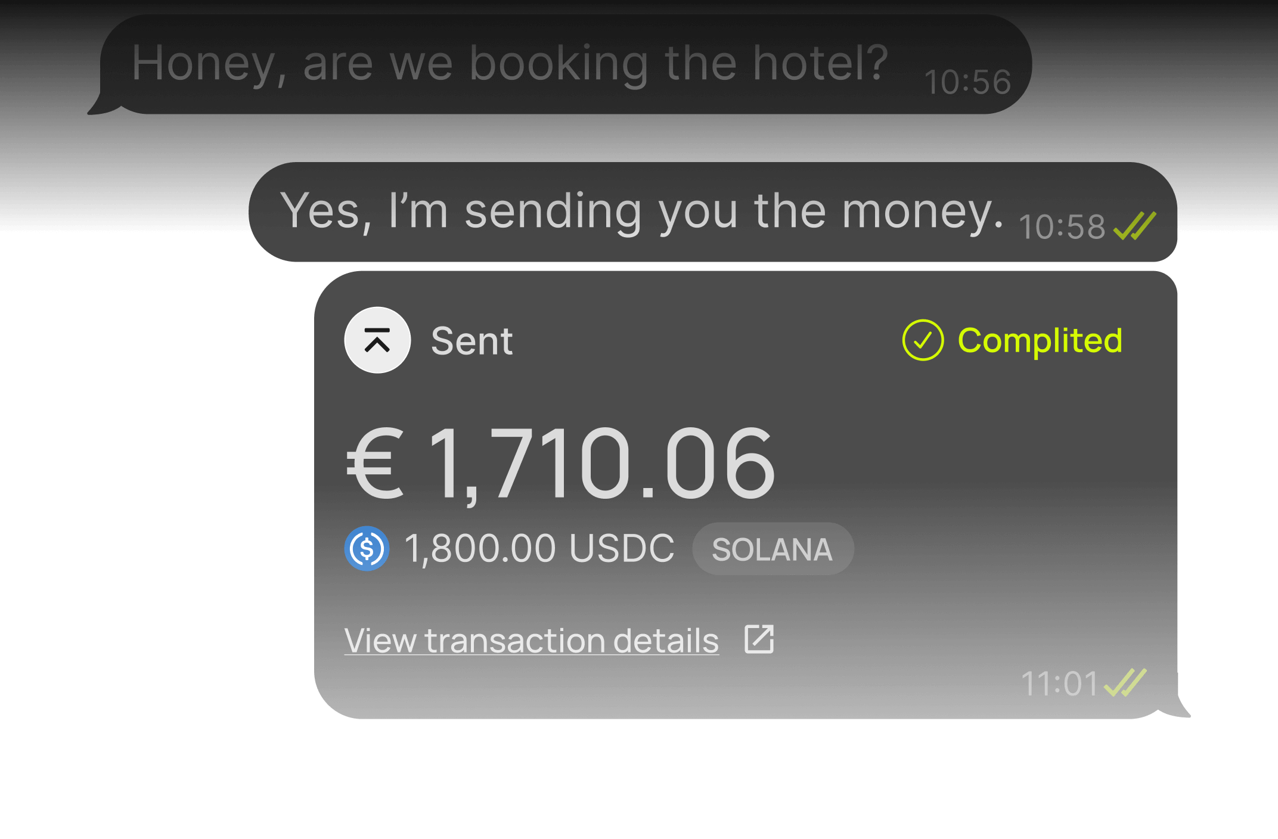Click the Complited checkmark circle icon
This screenshot has width=1278, height=839.
pos(923,340)
